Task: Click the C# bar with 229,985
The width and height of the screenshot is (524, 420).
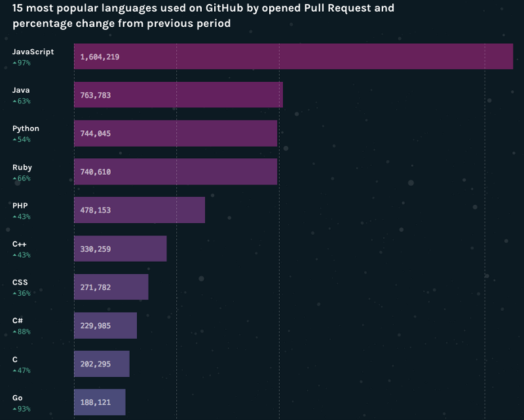Action: pos(105,326)
